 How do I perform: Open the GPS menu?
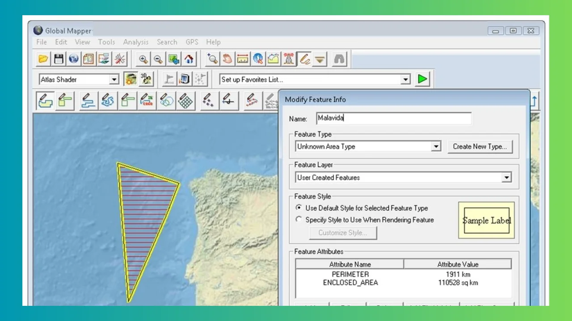tap(192, 42)
